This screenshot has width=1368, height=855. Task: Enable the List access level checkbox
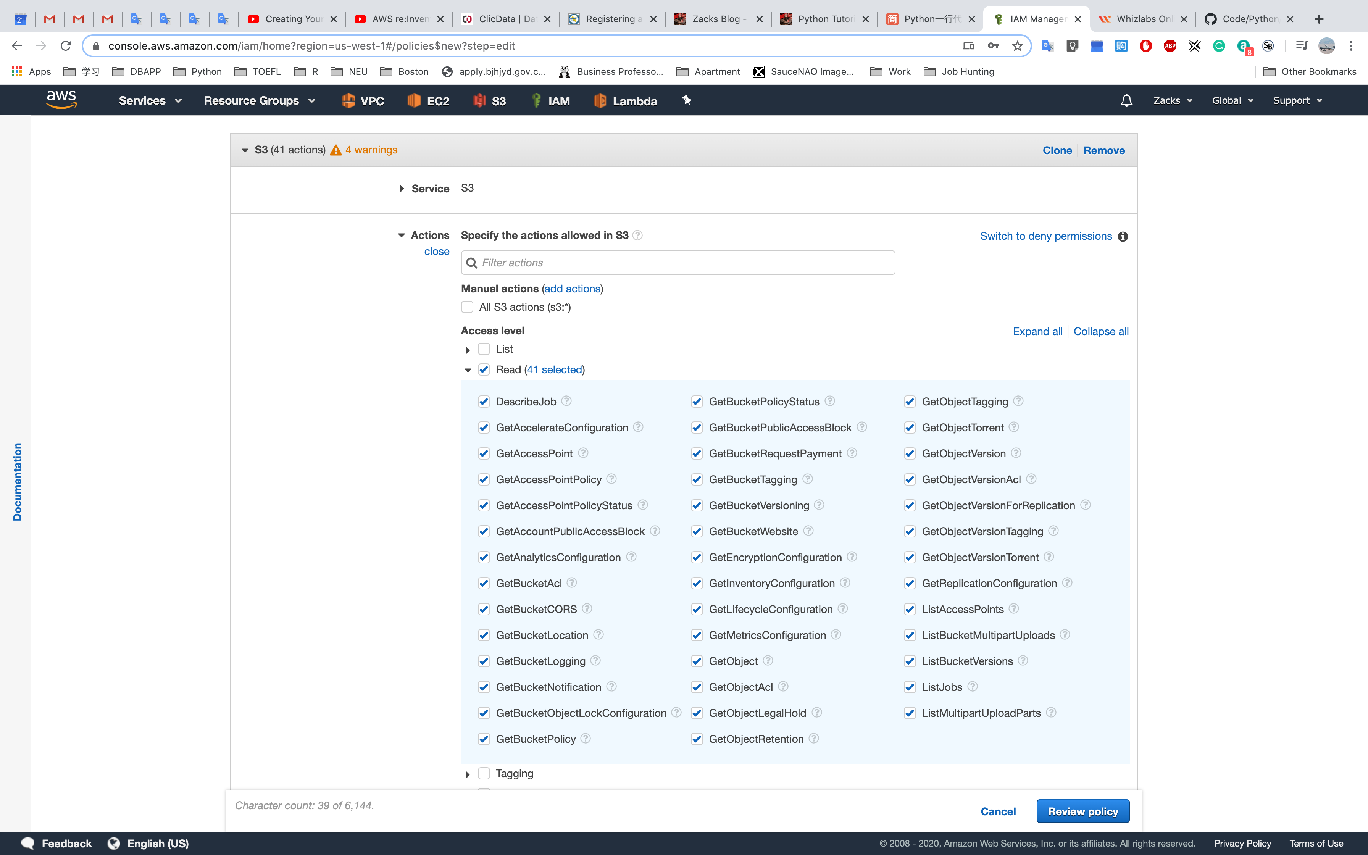click(x=484, y=349)
